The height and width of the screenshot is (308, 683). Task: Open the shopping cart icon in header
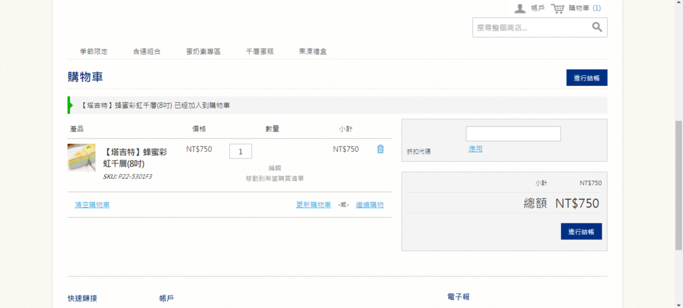point(558,8)
